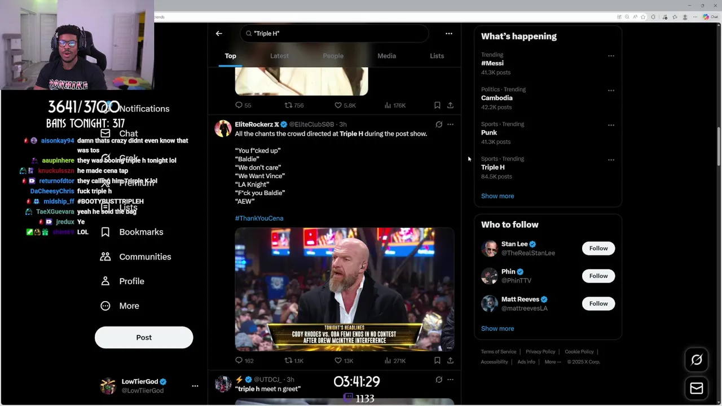The height and width of the screenshot is (406, 722).
Task: Share the tweet with 5.8K likes
Action: point(450,105)
